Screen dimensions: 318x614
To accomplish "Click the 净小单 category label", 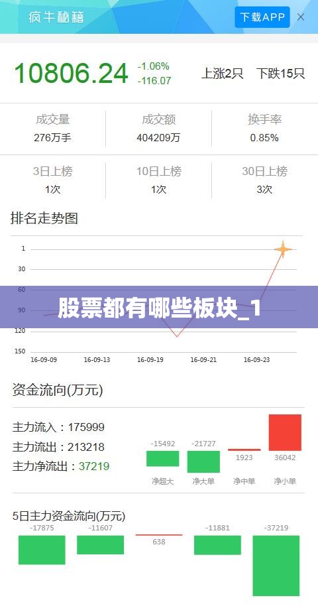I will coord(285,481).
